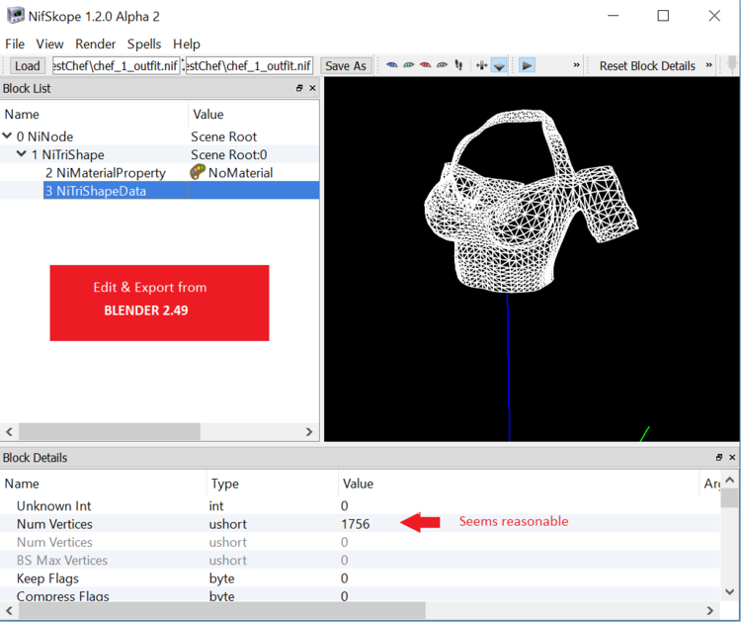This screenshot has height=622, width=741.
Task: Select the footprints walk view icon
Action: pos(458,65)
